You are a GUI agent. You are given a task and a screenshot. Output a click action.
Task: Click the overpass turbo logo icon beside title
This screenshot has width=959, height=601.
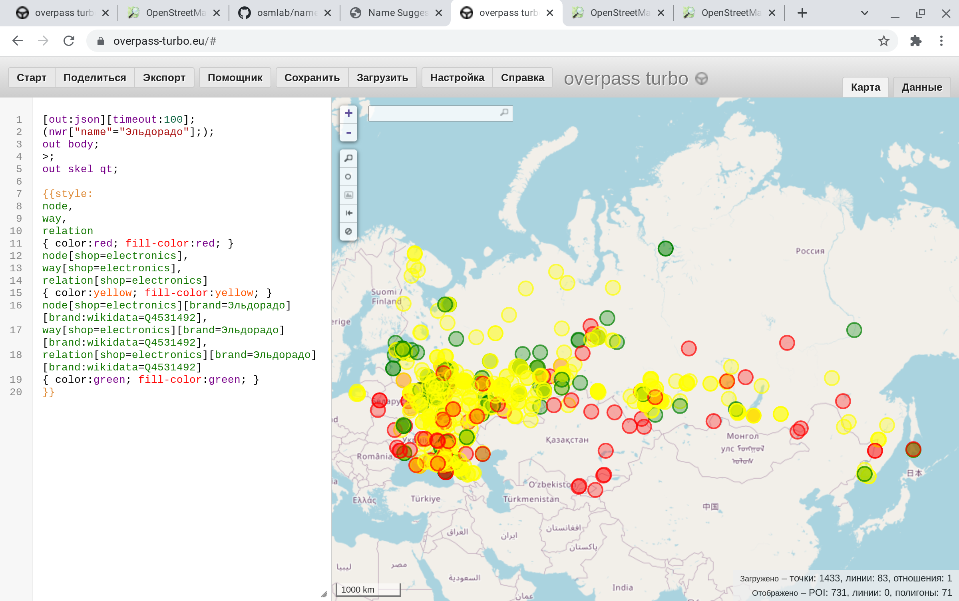pyautogui.click(x=702, y=78)
